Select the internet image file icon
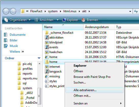 point(47,67)
